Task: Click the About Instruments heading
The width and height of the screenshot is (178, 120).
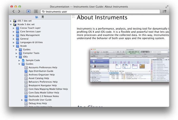Action: (x=102, y=18)
